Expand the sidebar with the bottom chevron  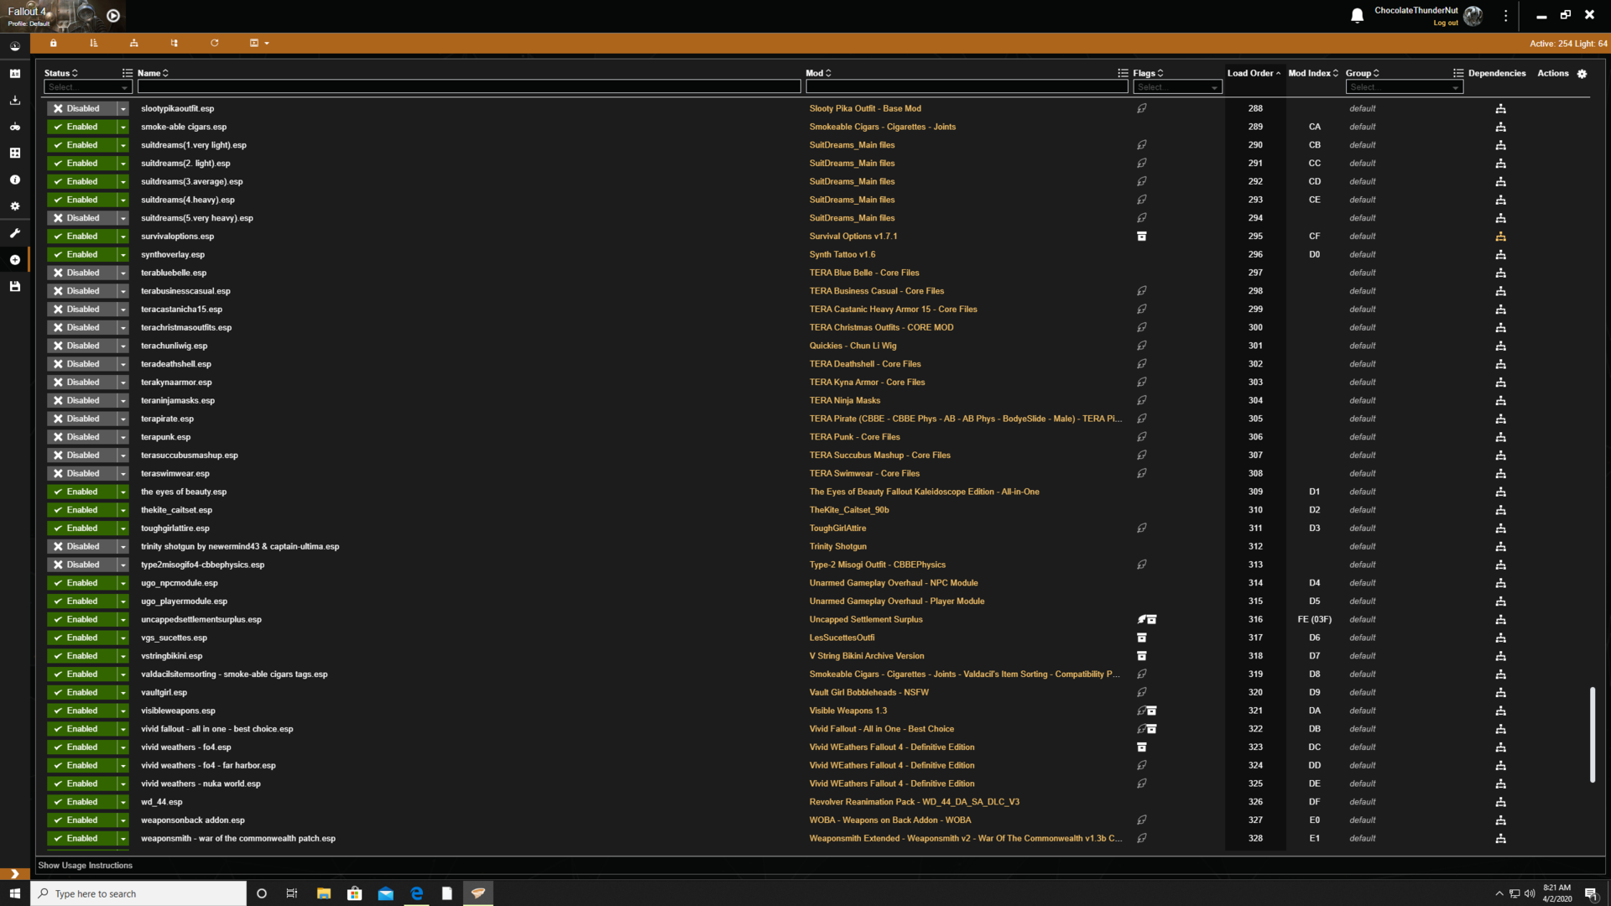[x=15, y=873]
